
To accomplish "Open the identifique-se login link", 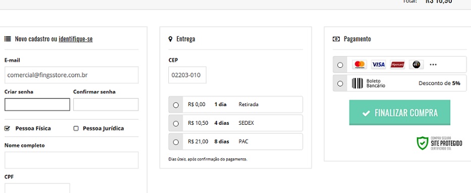I will 76,39.
